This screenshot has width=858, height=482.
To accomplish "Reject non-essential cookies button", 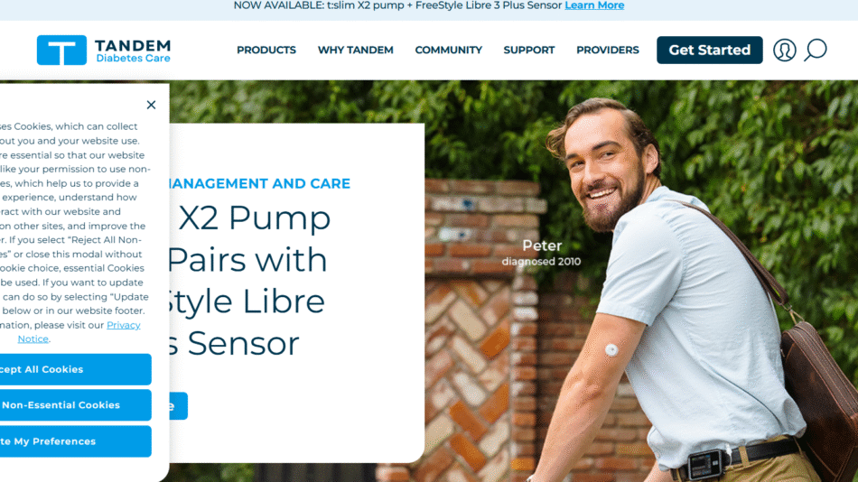I will [76, 405].
